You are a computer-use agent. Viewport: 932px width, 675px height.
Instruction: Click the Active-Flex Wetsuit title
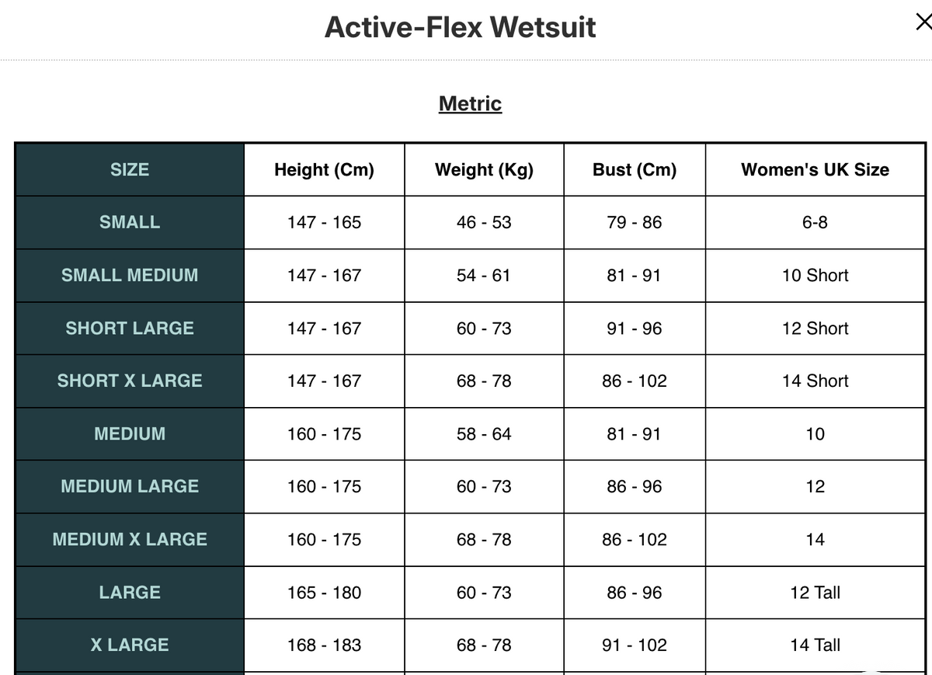[x=461, y=27]
